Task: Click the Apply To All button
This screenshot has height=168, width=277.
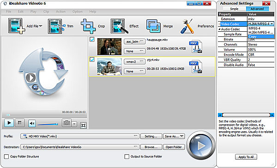Action: tap(246, 157)
